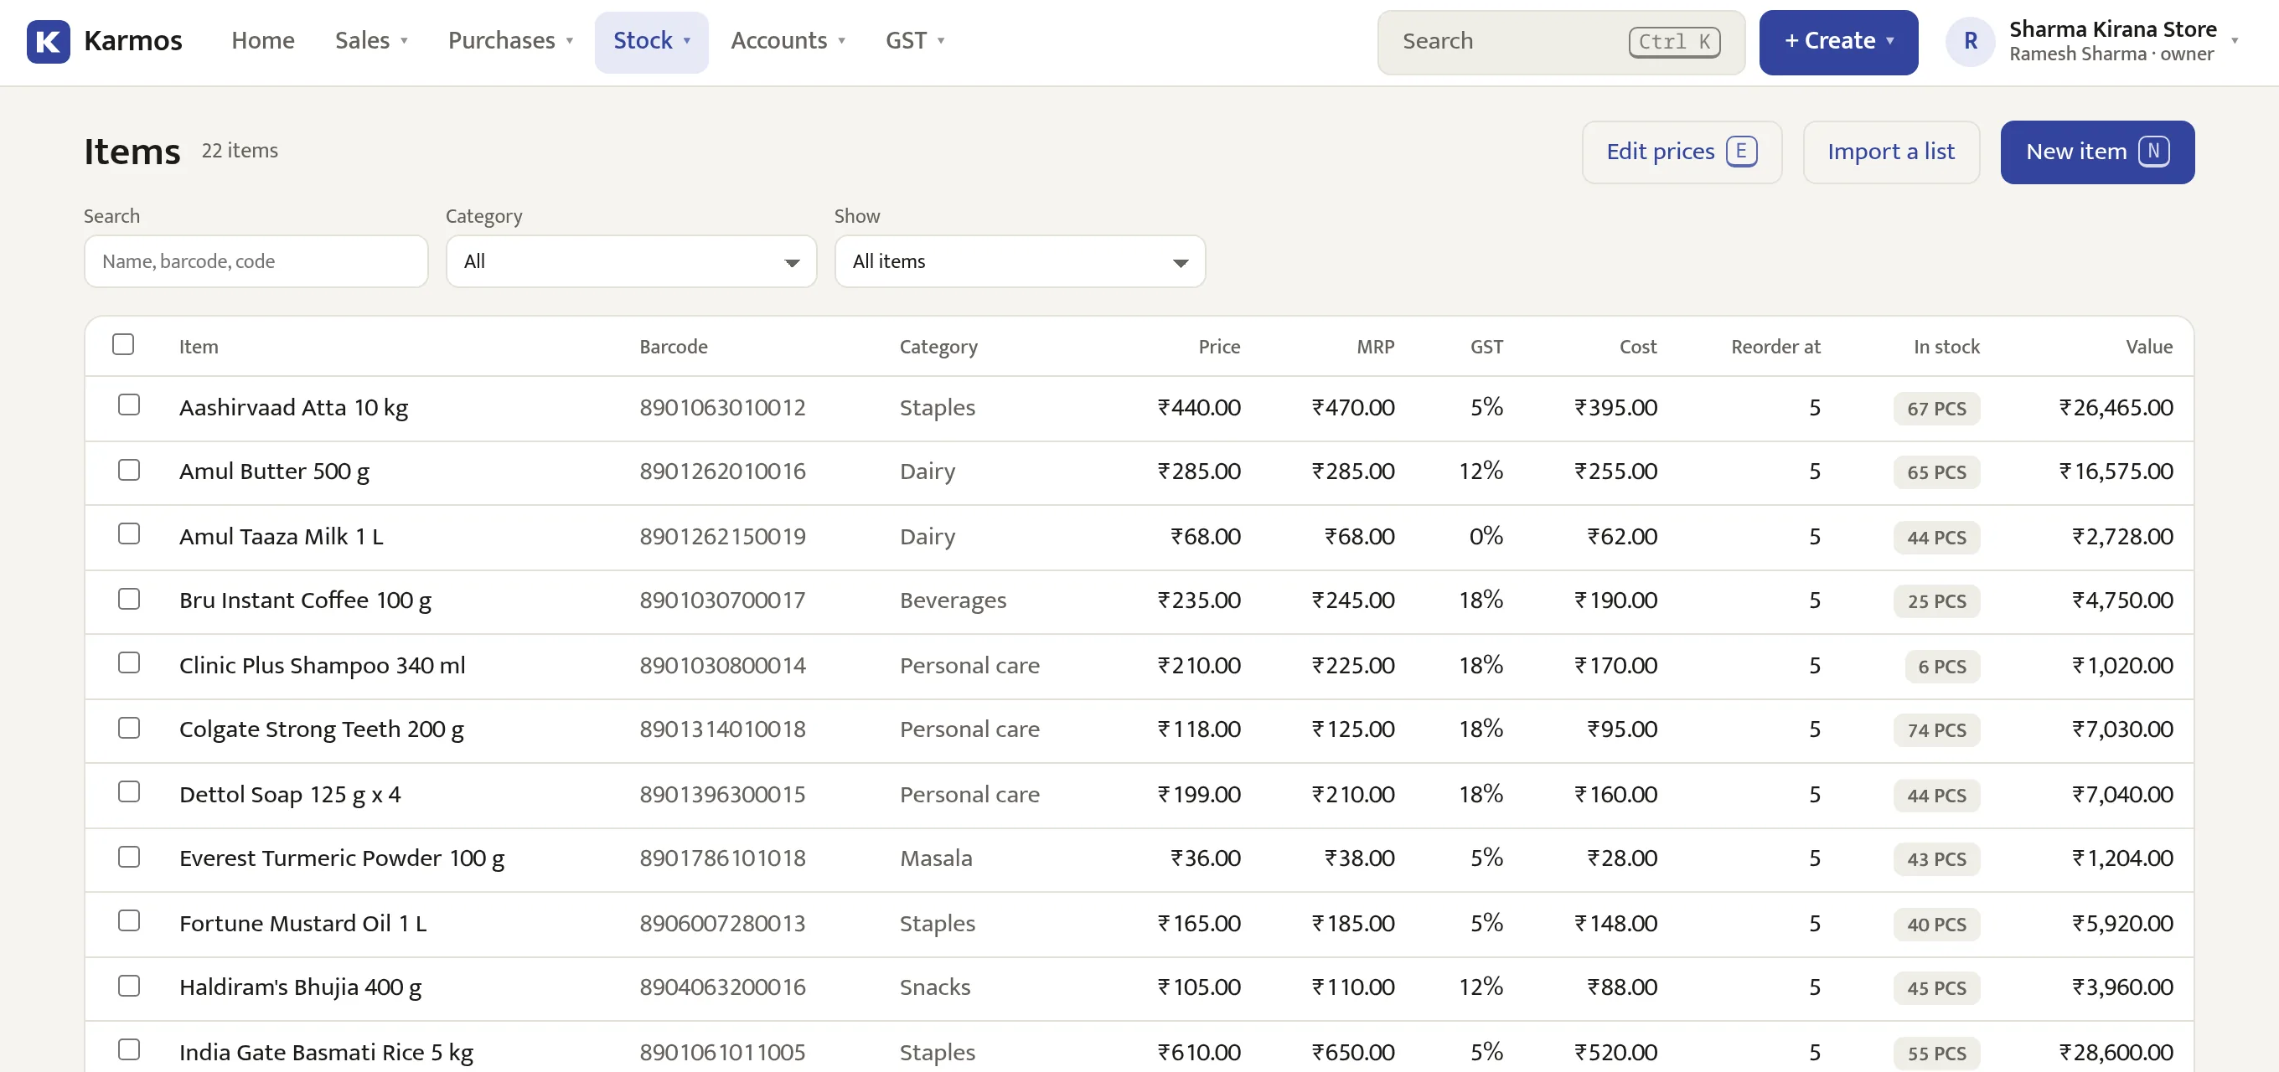2279x1072 pixels.
Task: Click the Barcode column header
Action: click(674, 347)
